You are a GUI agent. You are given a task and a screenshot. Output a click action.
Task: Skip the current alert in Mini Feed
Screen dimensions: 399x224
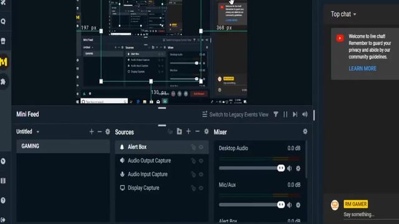295,114
